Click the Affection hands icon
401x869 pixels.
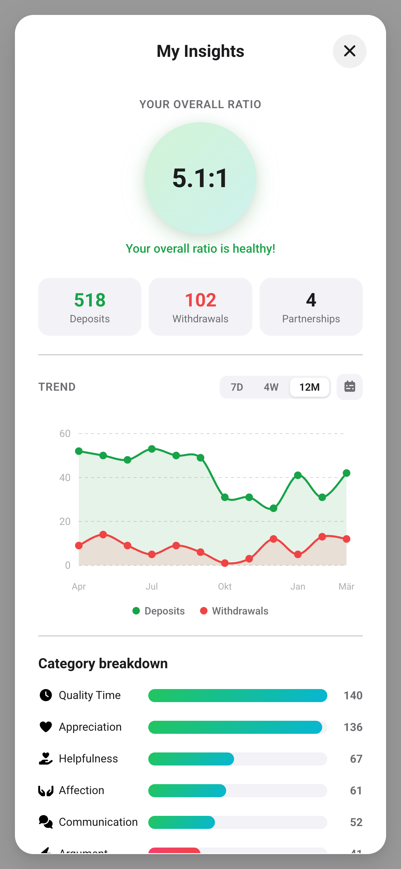coord(46,790)
